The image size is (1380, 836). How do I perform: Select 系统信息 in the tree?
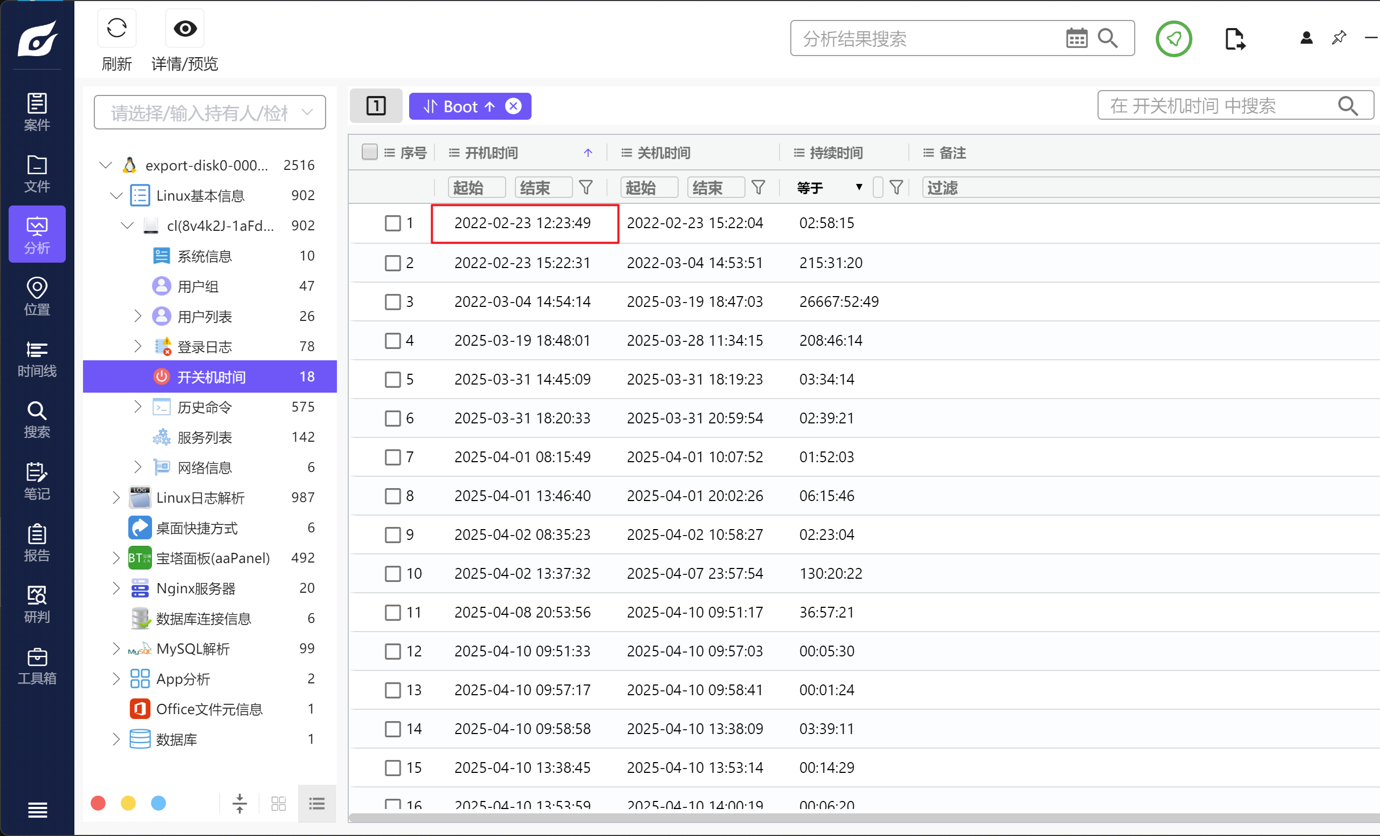204,256
